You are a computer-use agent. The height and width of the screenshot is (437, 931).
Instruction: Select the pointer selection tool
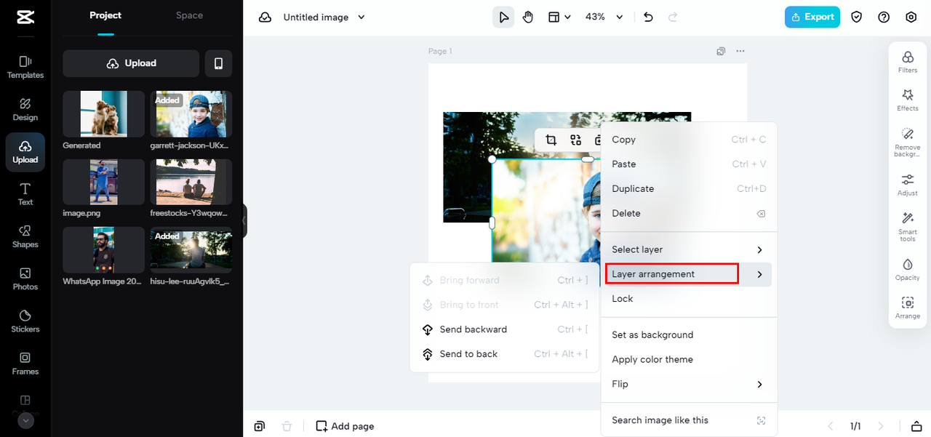click(x=503, y=17)
